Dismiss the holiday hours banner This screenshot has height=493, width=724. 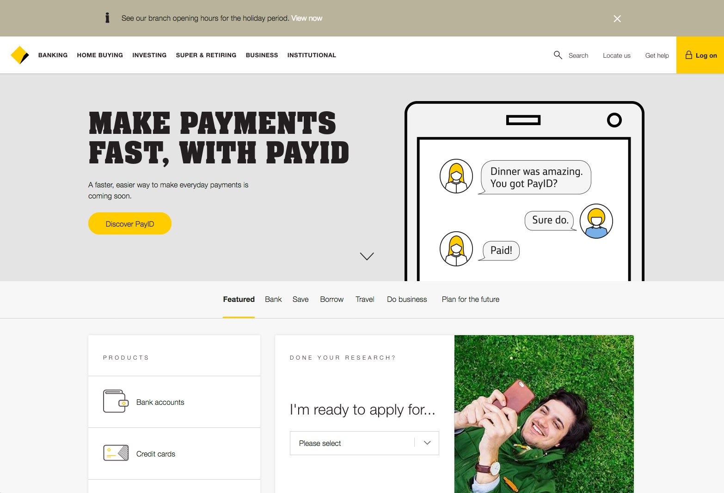pos(617,18)
